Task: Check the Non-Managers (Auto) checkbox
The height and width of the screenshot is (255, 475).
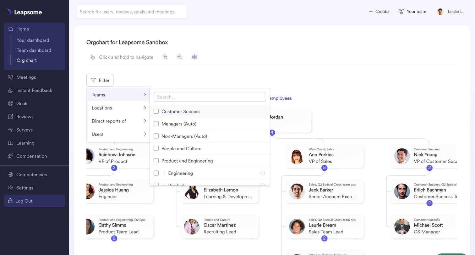Action: tap(156, 136)
